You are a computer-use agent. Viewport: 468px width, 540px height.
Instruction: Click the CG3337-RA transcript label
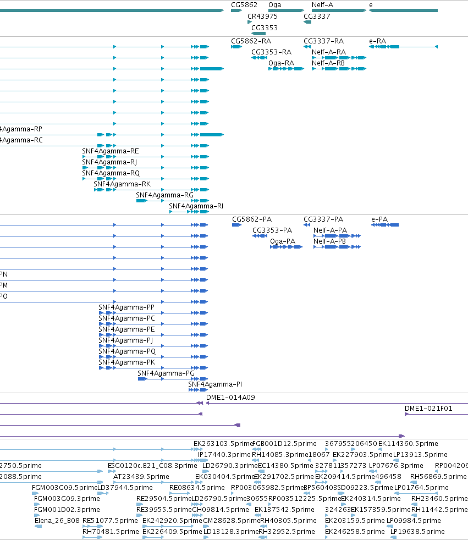pyautogui.click(x=324, y=41)
